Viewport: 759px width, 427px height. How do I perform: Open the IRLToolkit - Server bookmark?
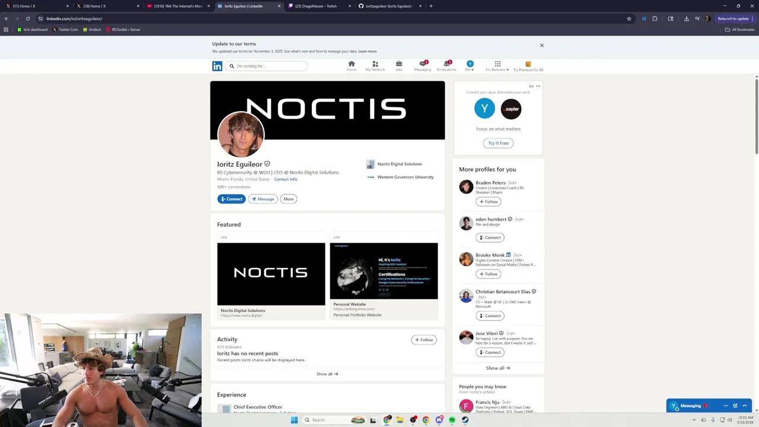pyautogui.click(x=123, y=30)
